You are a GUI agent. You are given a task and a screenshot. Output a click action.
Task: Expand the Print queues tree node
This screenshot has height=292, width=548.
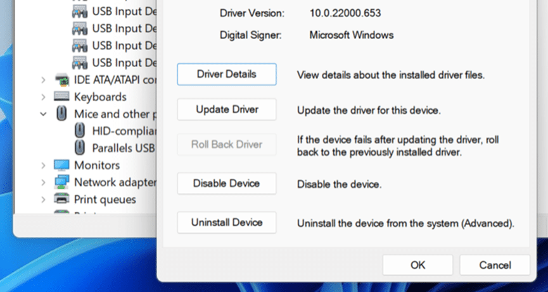[43, 199]
